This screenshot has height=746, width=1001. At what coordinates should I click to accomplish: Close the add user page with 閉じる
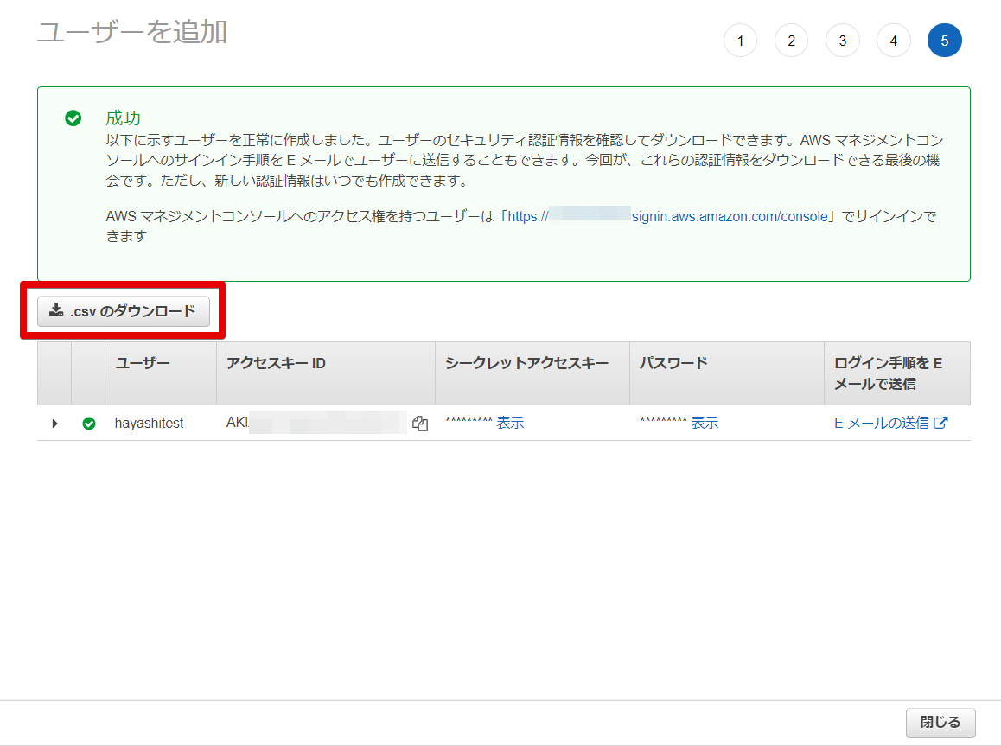point(940,723)
